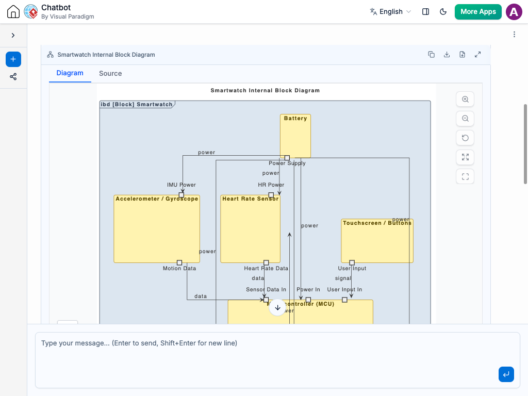This screenshot has height=396, width=528.
Task: Click the 'ibd [Block] Smartwatch' frame label
Action: pyautogui.click(x=137, y=104)
